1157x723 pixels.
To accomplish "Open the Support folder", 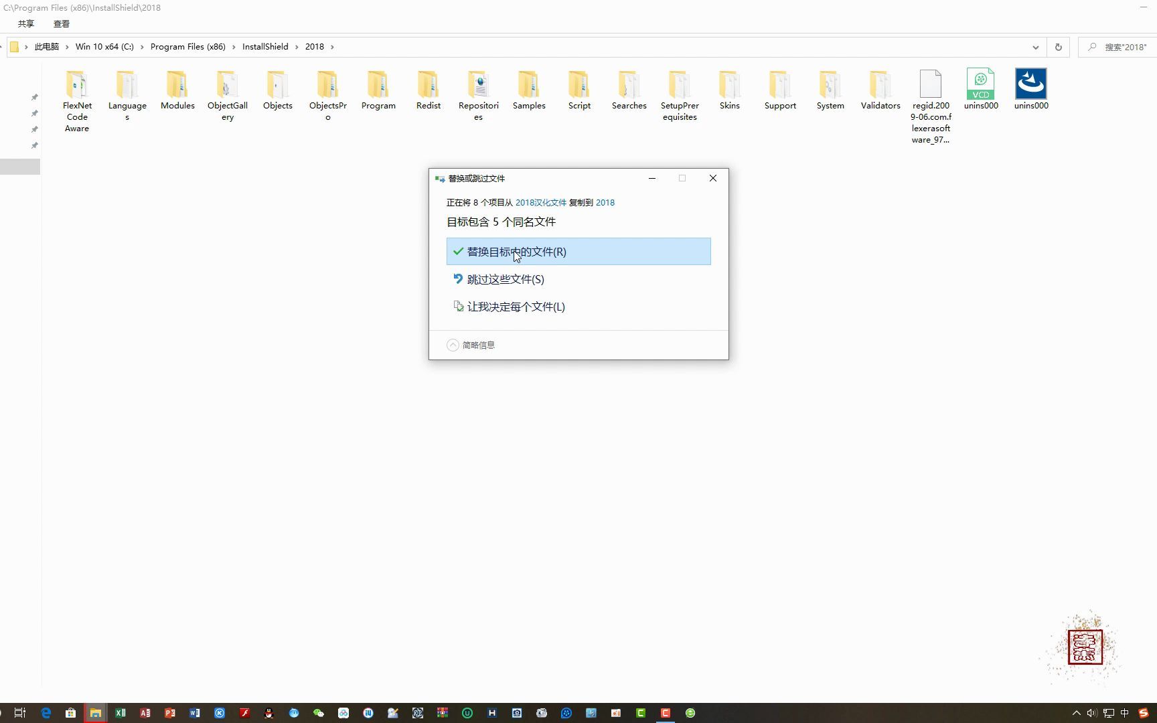I will pos(780,90).
